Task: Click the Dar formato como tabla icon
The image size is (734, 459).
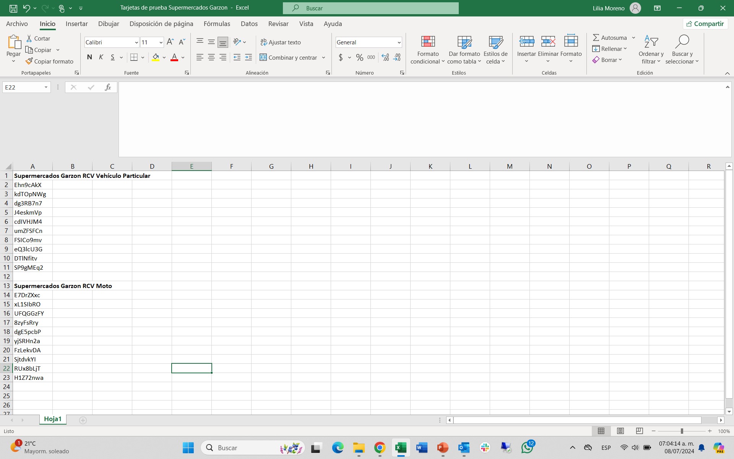Action: click(x=464, y=42)
